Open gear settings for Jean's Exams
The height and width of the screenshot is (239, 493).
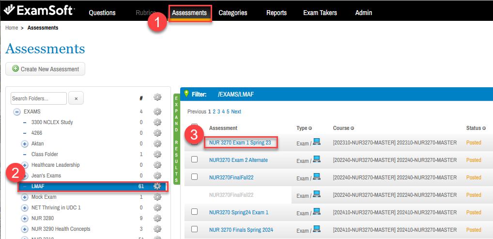[x=157, y=175]
